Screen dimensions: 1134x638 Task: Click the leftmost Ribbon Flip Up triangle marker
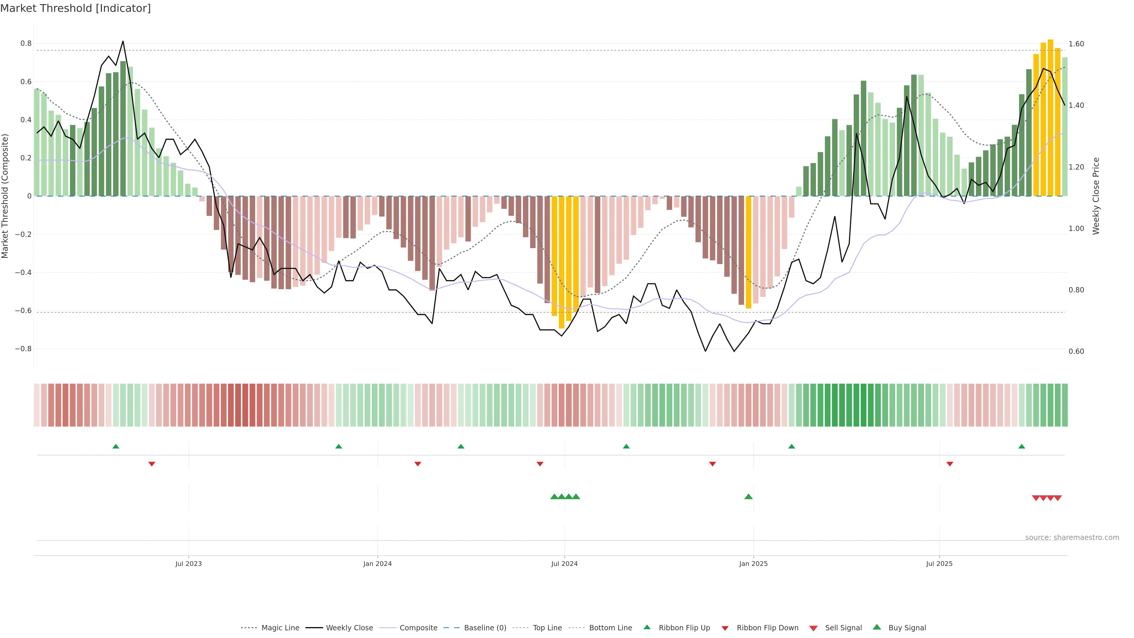[x=116, y=447]
